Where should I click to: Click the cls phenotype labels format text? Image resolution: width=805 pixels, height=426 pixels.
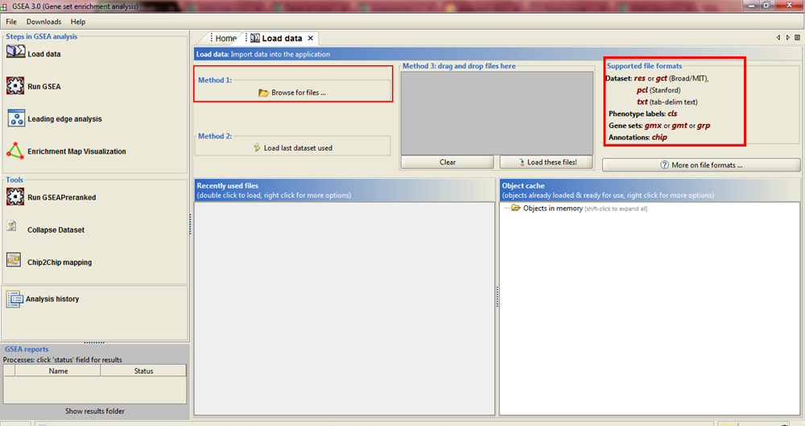coord(672,114)
